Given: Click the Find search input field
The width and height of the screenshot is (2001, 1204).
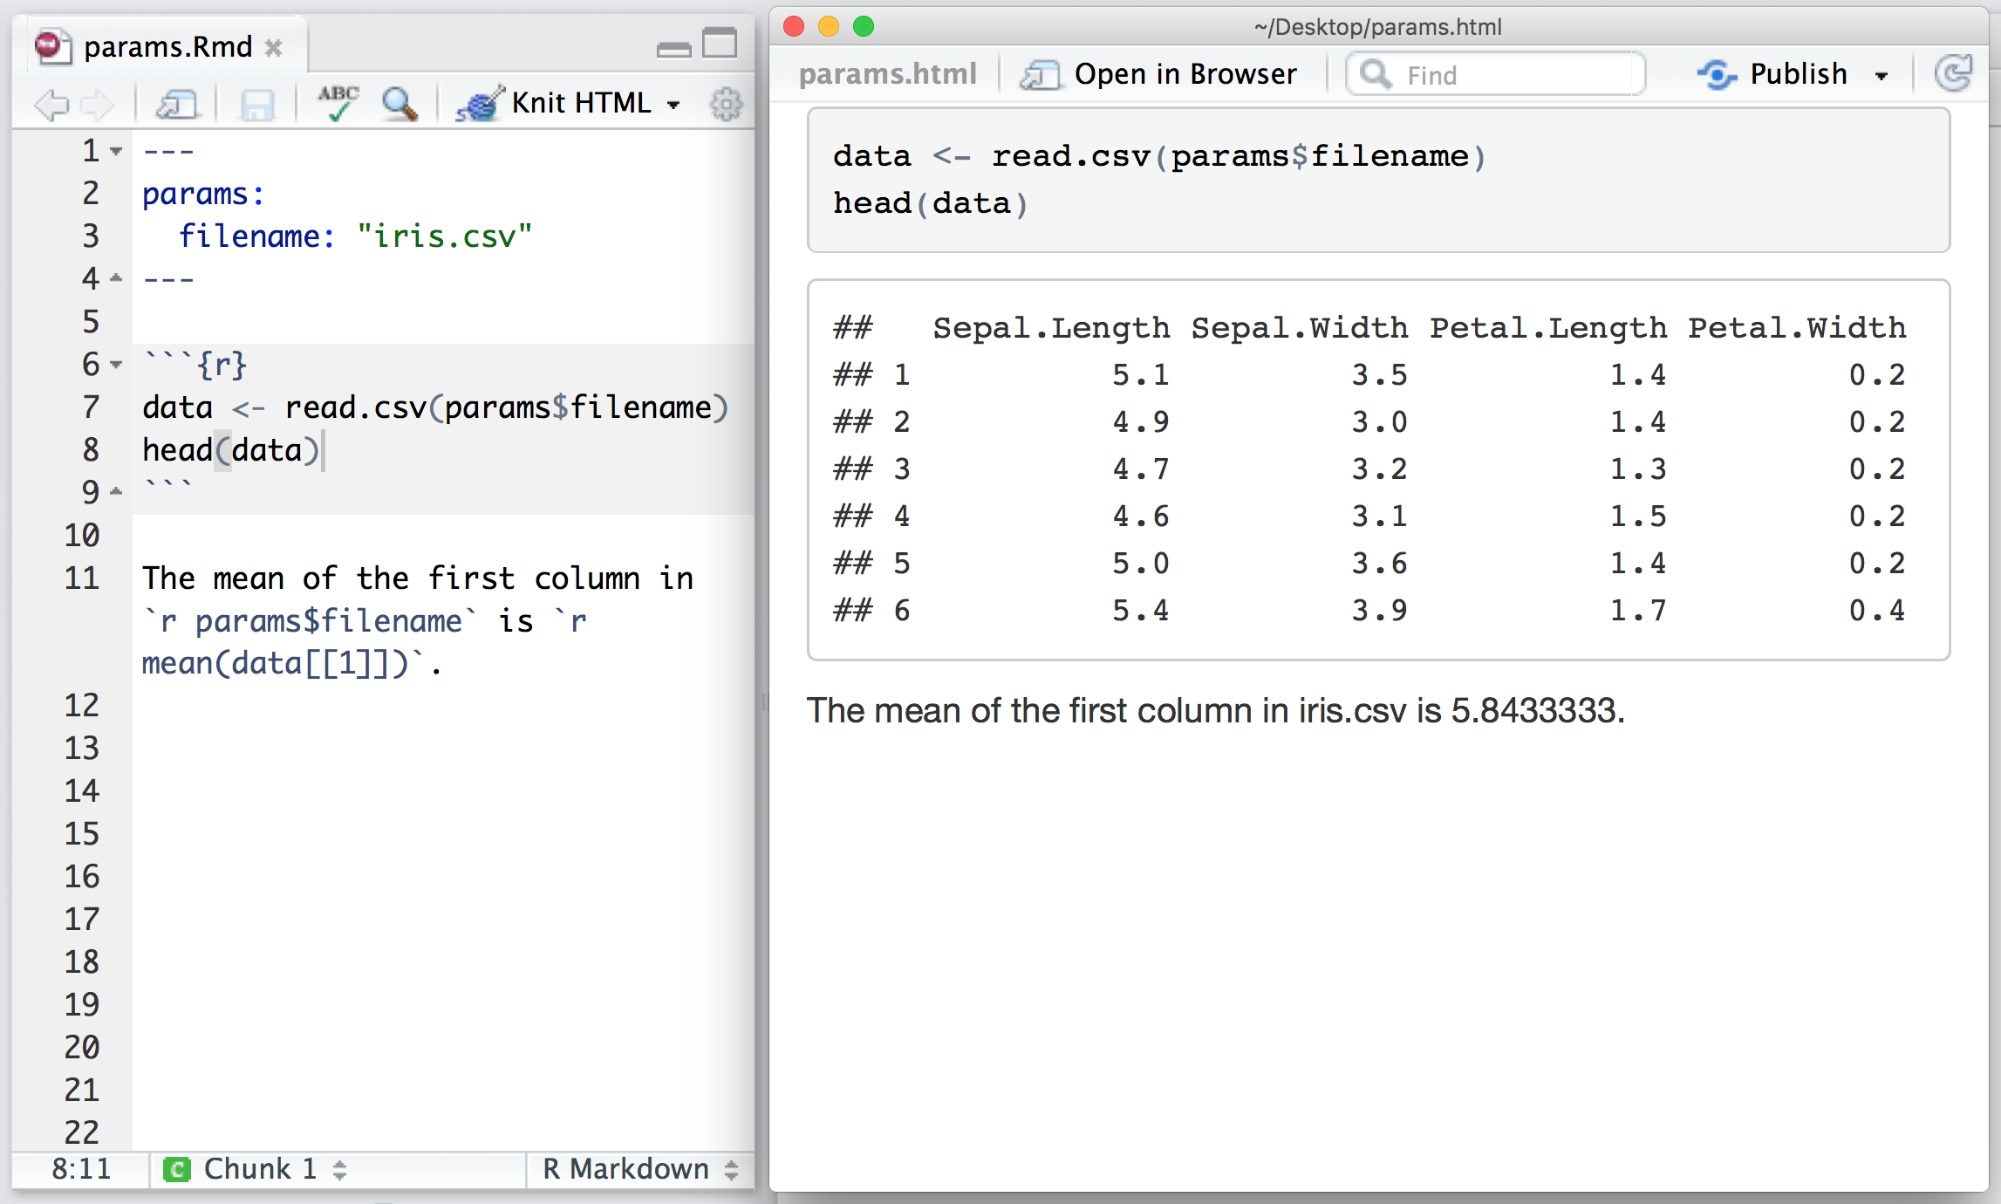Looking at the screenshot, I should (x=1500, y=76).
